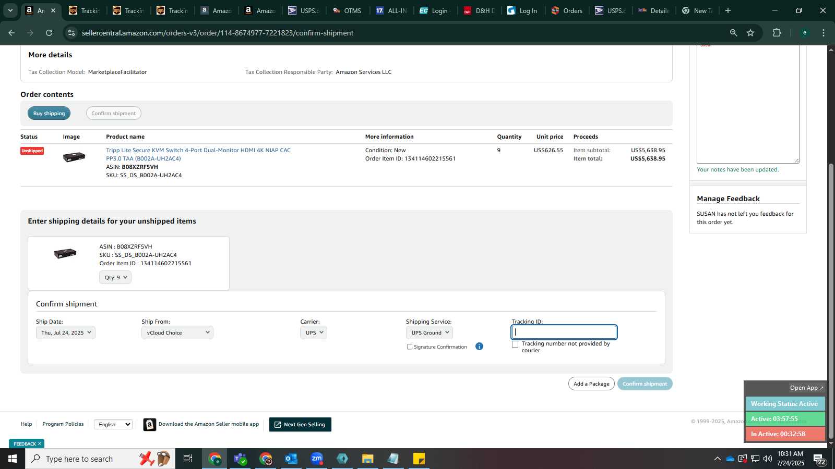Open OneDrive cloud icon in tray
Screen dimensions: 835x469
point(730,459)
